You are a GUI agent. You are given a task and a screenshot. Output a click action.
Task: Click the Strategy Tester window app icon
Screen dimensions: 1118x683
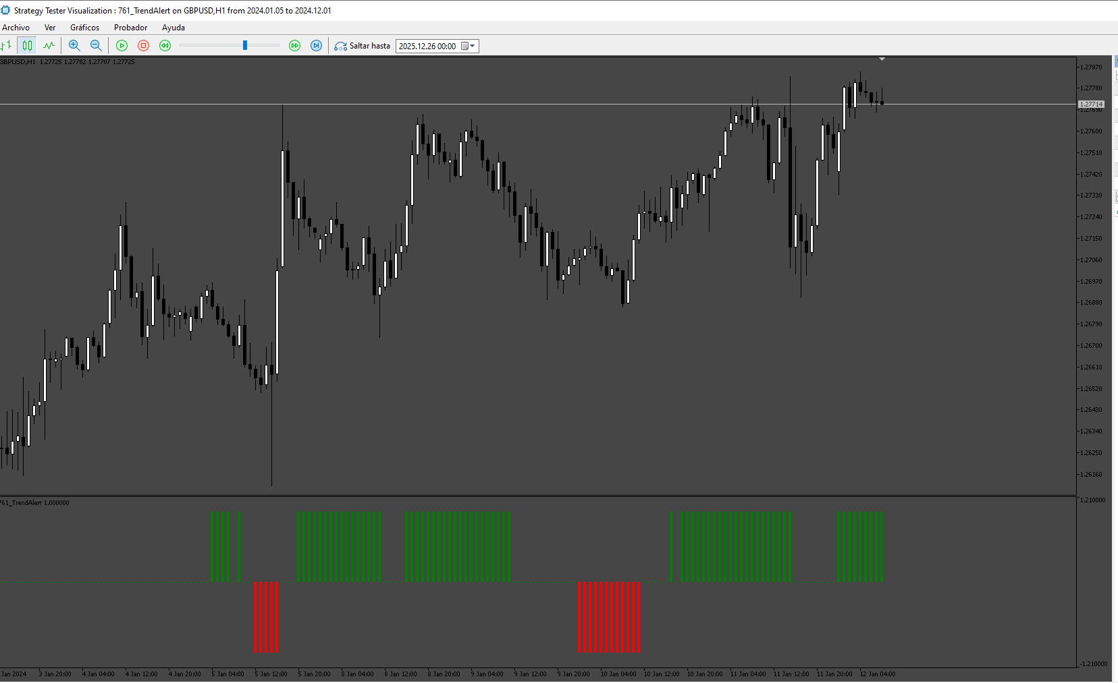(5, 10)
